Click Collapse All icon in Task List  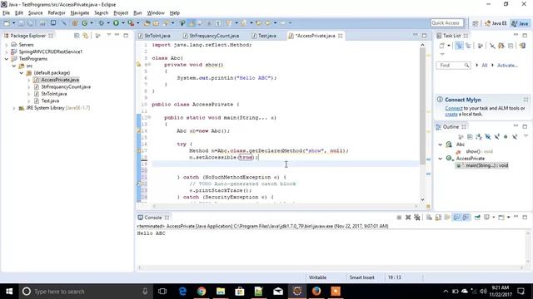pyautogui.click(x=511, y=46)
